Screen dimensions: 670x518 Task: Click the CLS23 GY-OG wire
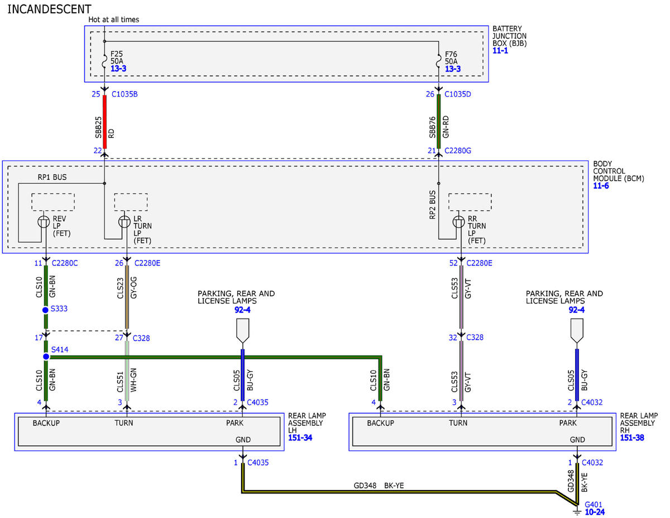127,296
